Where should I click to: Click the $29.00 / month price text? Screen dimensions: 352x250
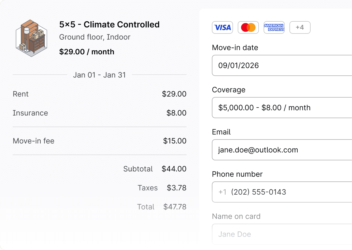tap(87, 52)
